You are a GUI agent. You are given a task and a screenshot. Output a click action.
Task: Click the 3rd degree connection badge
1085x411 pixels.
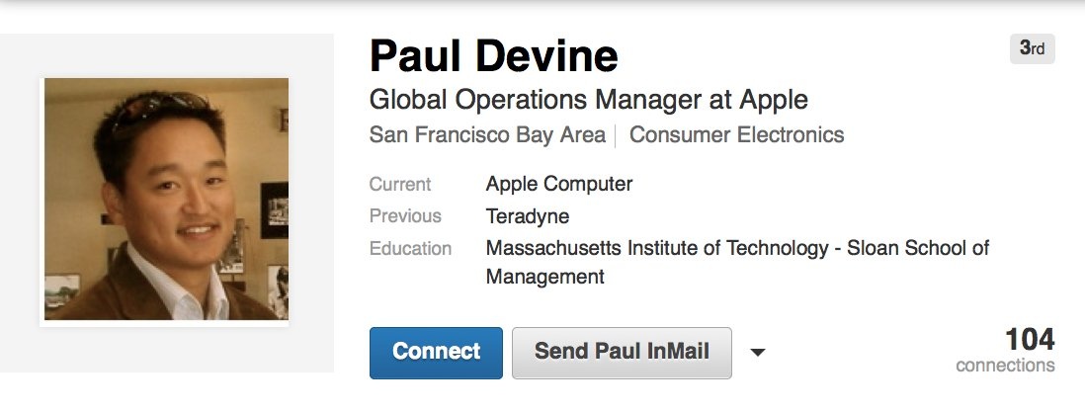(x=1032, y=48)
